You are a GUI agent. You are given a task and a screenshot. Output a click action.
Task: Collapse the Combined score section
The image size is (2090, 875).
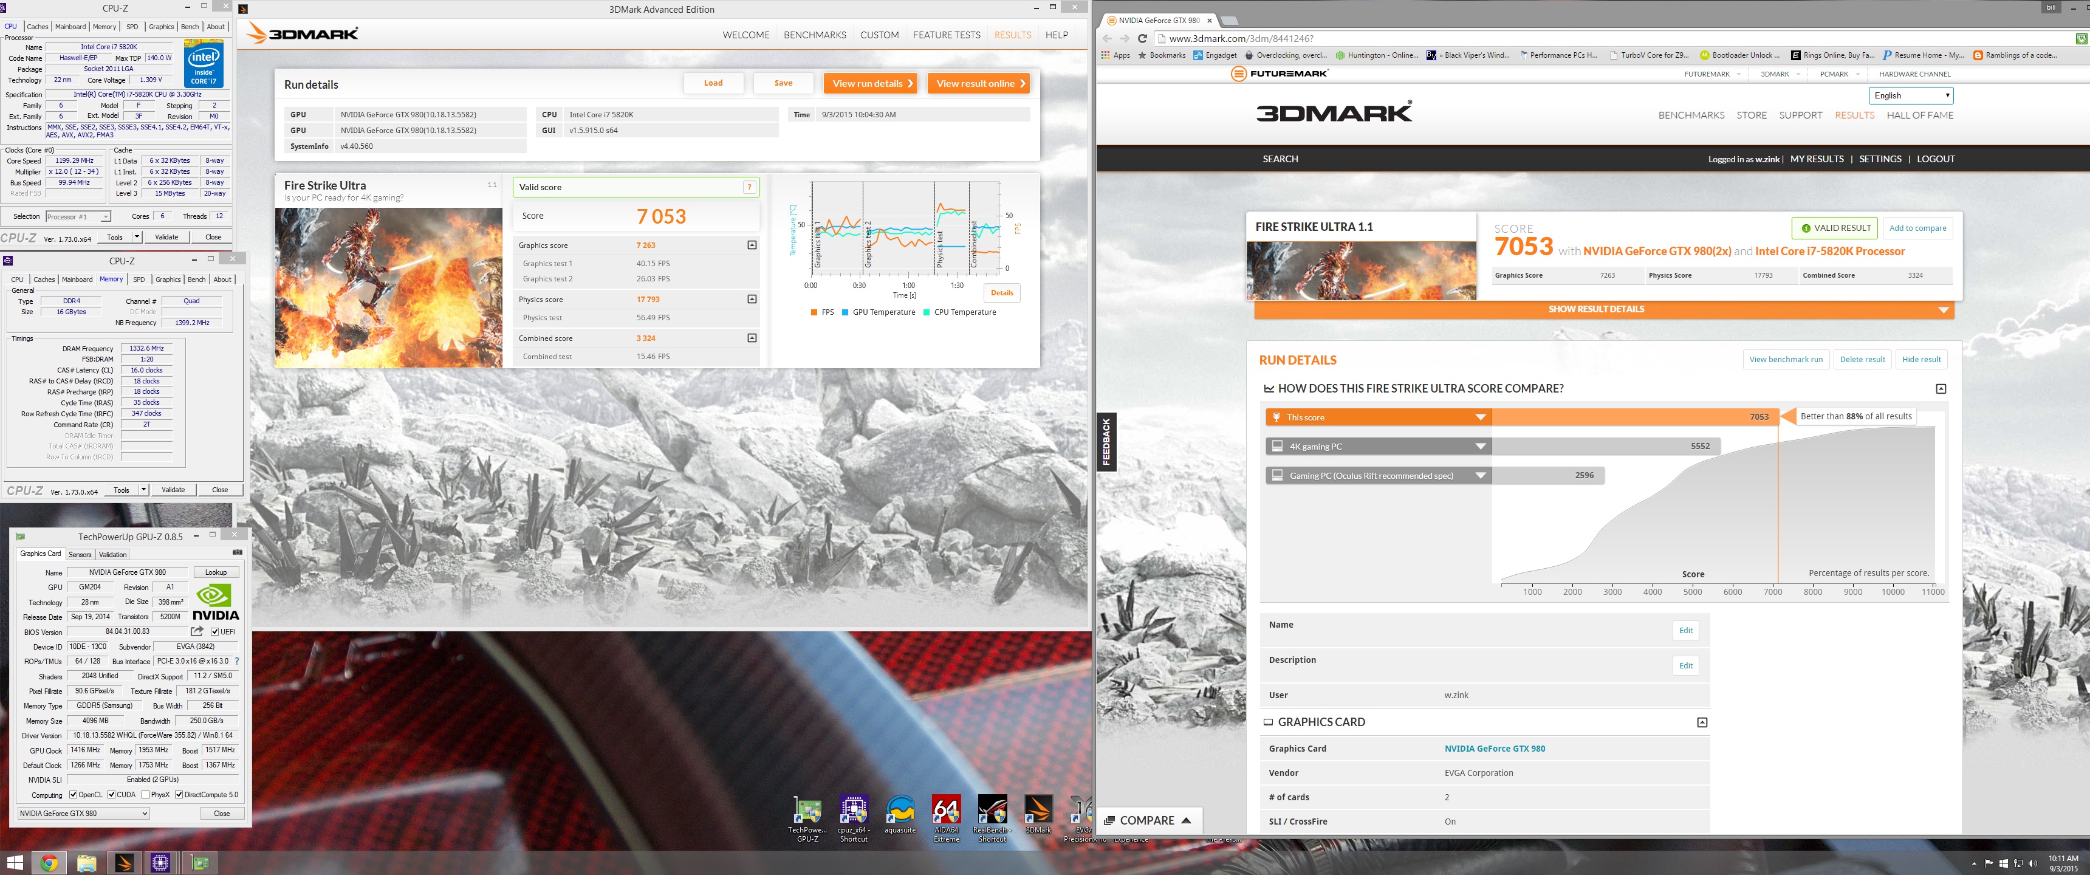tap(752, 338)
